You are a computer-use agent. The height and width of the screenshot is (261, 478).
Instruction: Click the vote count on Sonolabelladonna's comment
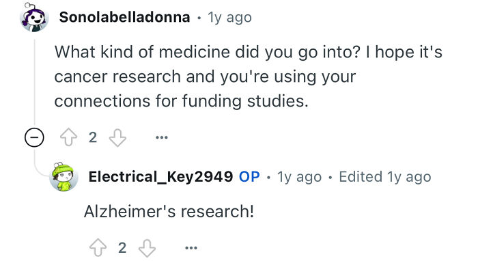(x=93, y=137)
